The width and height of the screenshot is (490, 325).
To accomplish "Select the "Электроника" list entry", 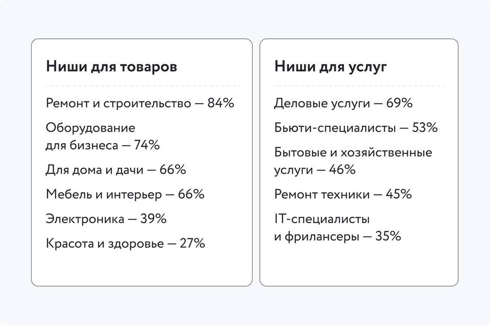I will click(x=85, y=219).
